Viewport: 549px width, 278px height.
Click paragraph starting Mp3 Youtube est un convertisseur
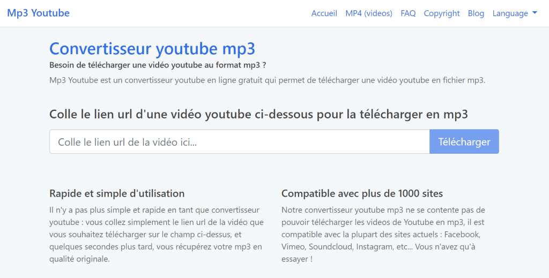(267, 80)
